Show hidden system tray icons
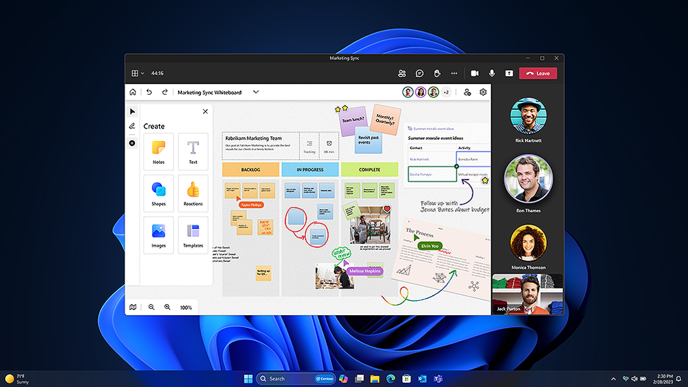The width and height of the screenshot is (688, 387). (x=613, y=379)
